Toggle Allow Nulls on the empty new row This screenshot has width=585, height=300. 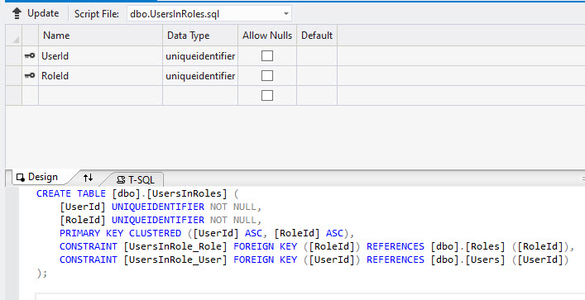coord(267,95)
